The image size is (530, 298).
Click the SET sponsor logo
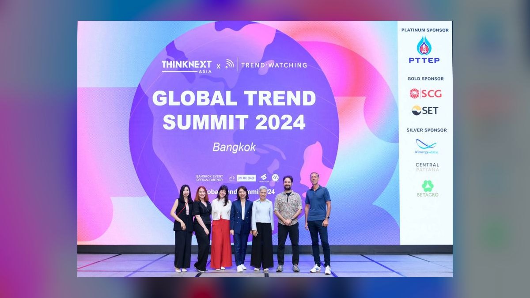click(x=425, y=110)
